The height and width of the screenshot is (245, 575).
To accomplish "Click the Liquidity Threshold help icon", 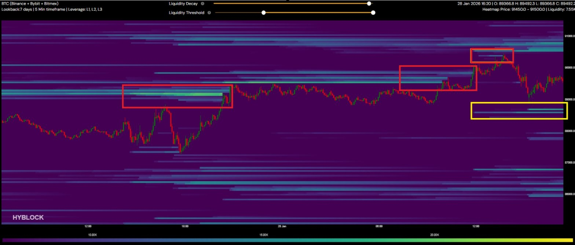I will [x=209, y=12].
